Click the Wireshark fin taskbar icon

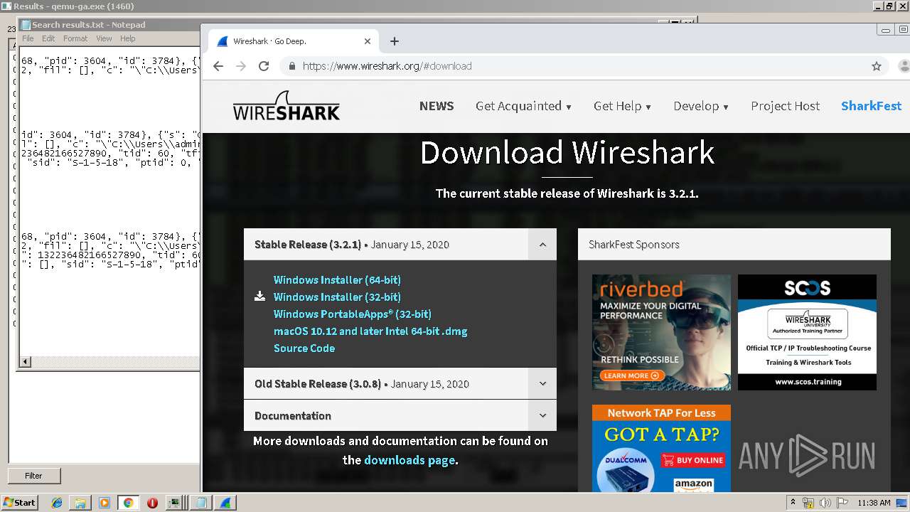pyautogui.click(x=225, y=503)
